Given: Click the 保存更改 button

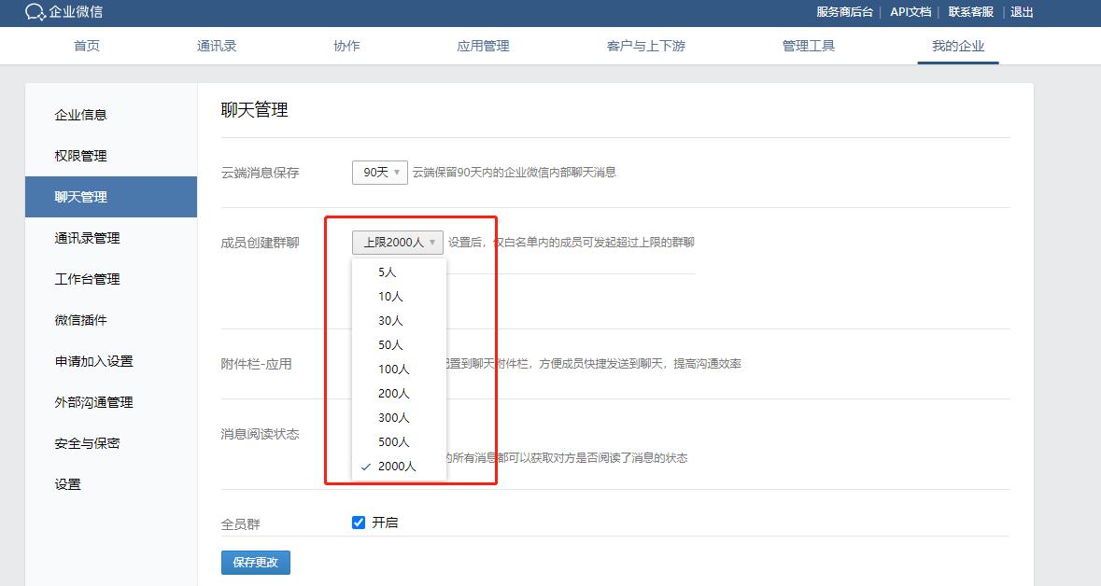Looking at the screenshot, I should point(255,562).
